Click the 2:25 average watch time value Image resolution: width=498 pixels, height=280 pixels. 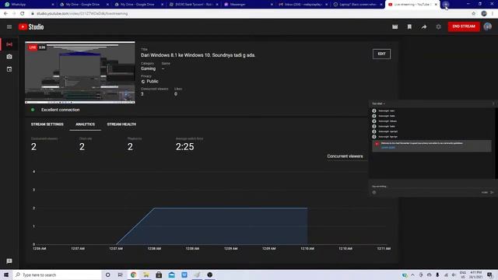pos(185,147)
